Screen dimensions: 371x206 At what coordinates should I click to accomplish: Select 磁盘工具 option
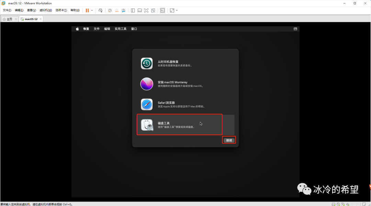coord(185,125)
